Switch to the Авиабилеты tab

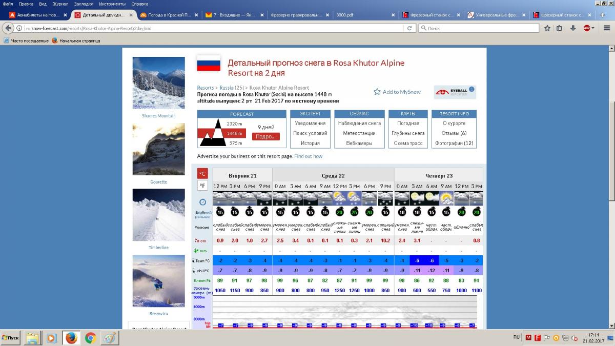pyautogui.click(x=37, y=15)
